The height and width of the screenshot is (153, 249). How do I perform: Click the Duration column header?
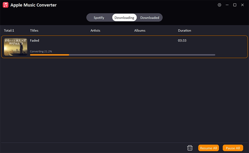(x=184, y=30)
